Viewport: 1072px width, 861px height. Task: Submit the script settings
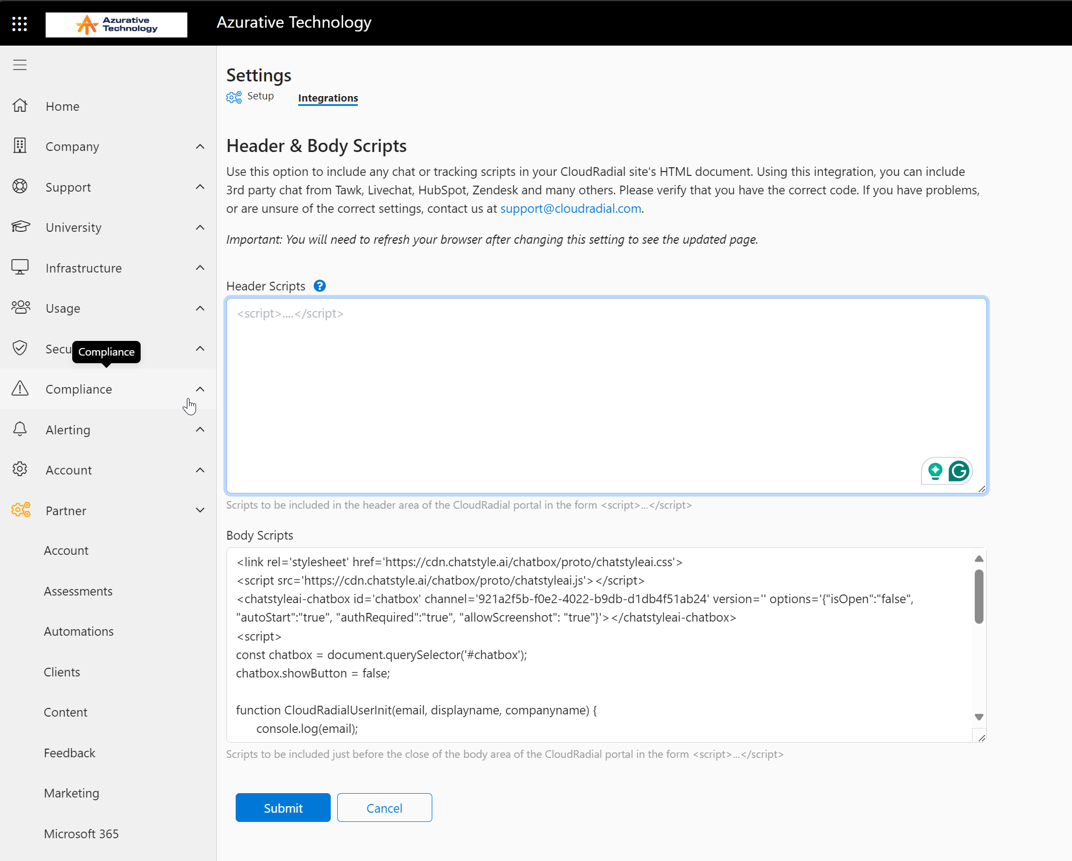283,808
